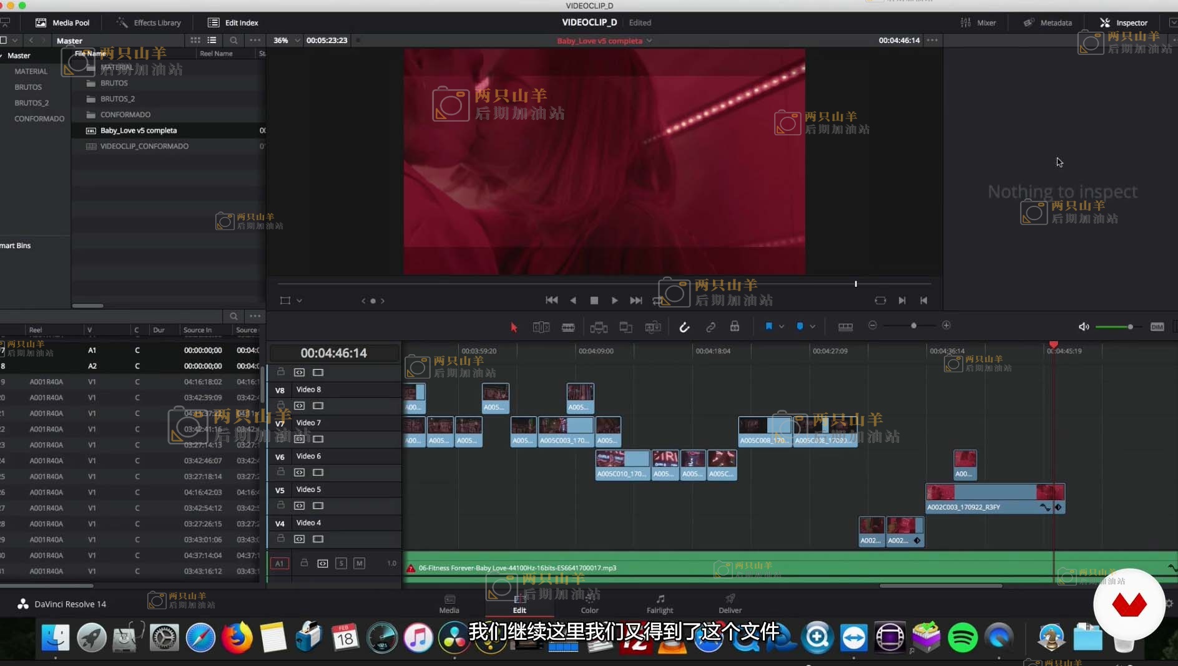Open the Baby_Love v5 completa timeline dropdown

click(x=649, y=41)
